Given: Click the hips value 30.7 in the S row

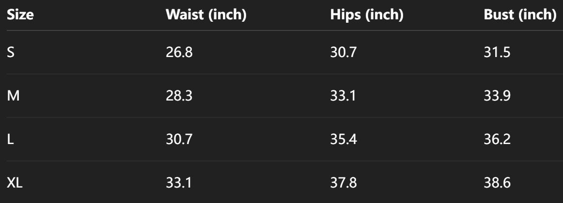Looking at the screenshot, I should point(343,52).
